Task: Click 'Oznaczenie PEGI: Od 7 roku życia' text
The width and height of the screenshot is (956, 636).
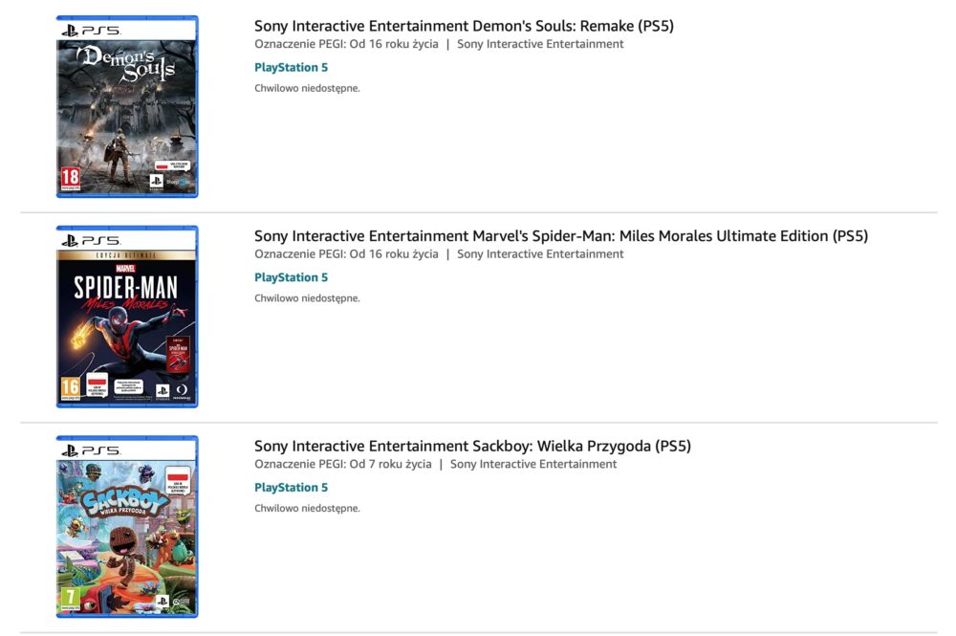Action: pyautogui.click(x=342, y=464)
